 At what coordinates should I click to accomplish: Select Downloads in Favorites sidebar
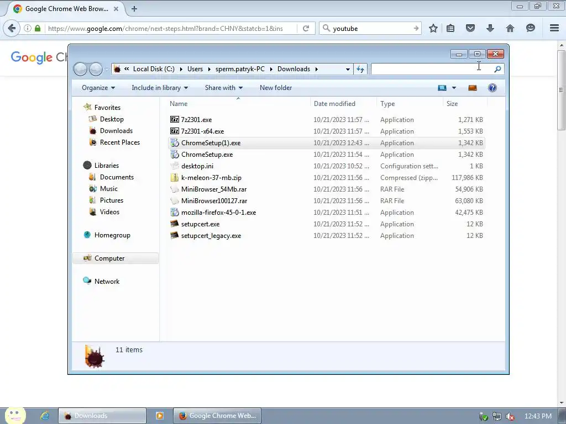pyautogui.click(x=116, y=130)
